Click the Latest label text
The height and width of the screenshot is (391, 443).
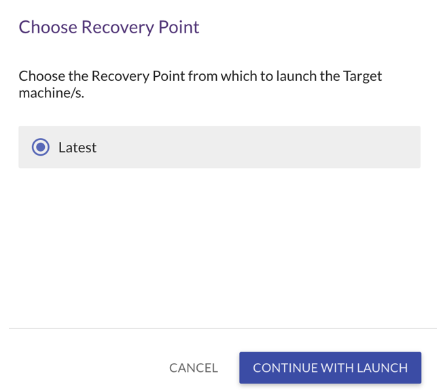(x=77, y=148)
